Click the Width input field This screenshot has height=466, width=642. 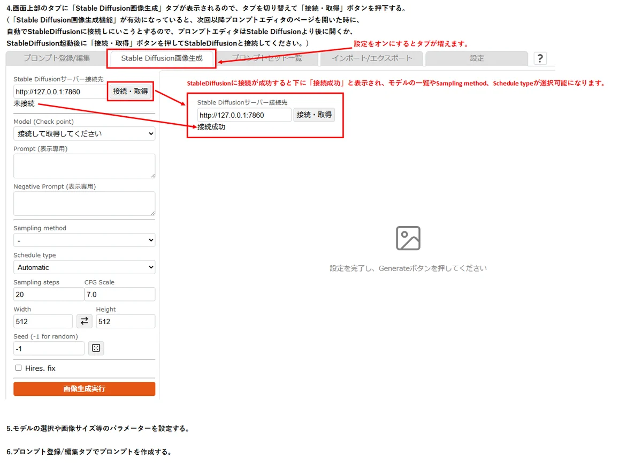click(x=43, y=321)
